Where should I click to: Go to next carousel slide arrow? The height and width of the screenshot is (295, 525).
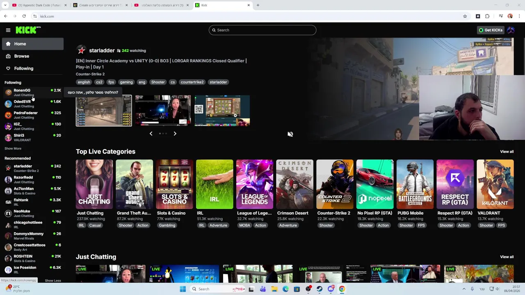pyautogui.click(x=175, y=134)
